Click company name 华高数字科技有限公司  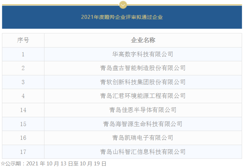point(143,54)
